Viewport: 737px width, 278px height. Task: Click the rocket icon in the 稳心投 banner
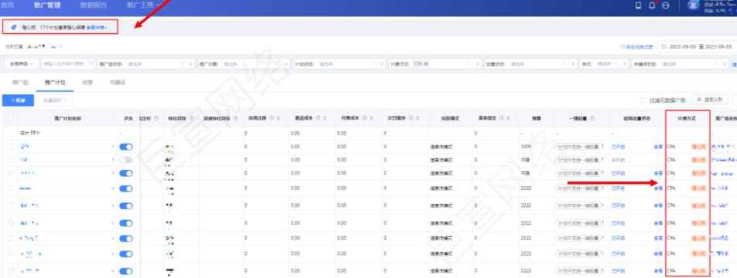[x=14, y=28]
